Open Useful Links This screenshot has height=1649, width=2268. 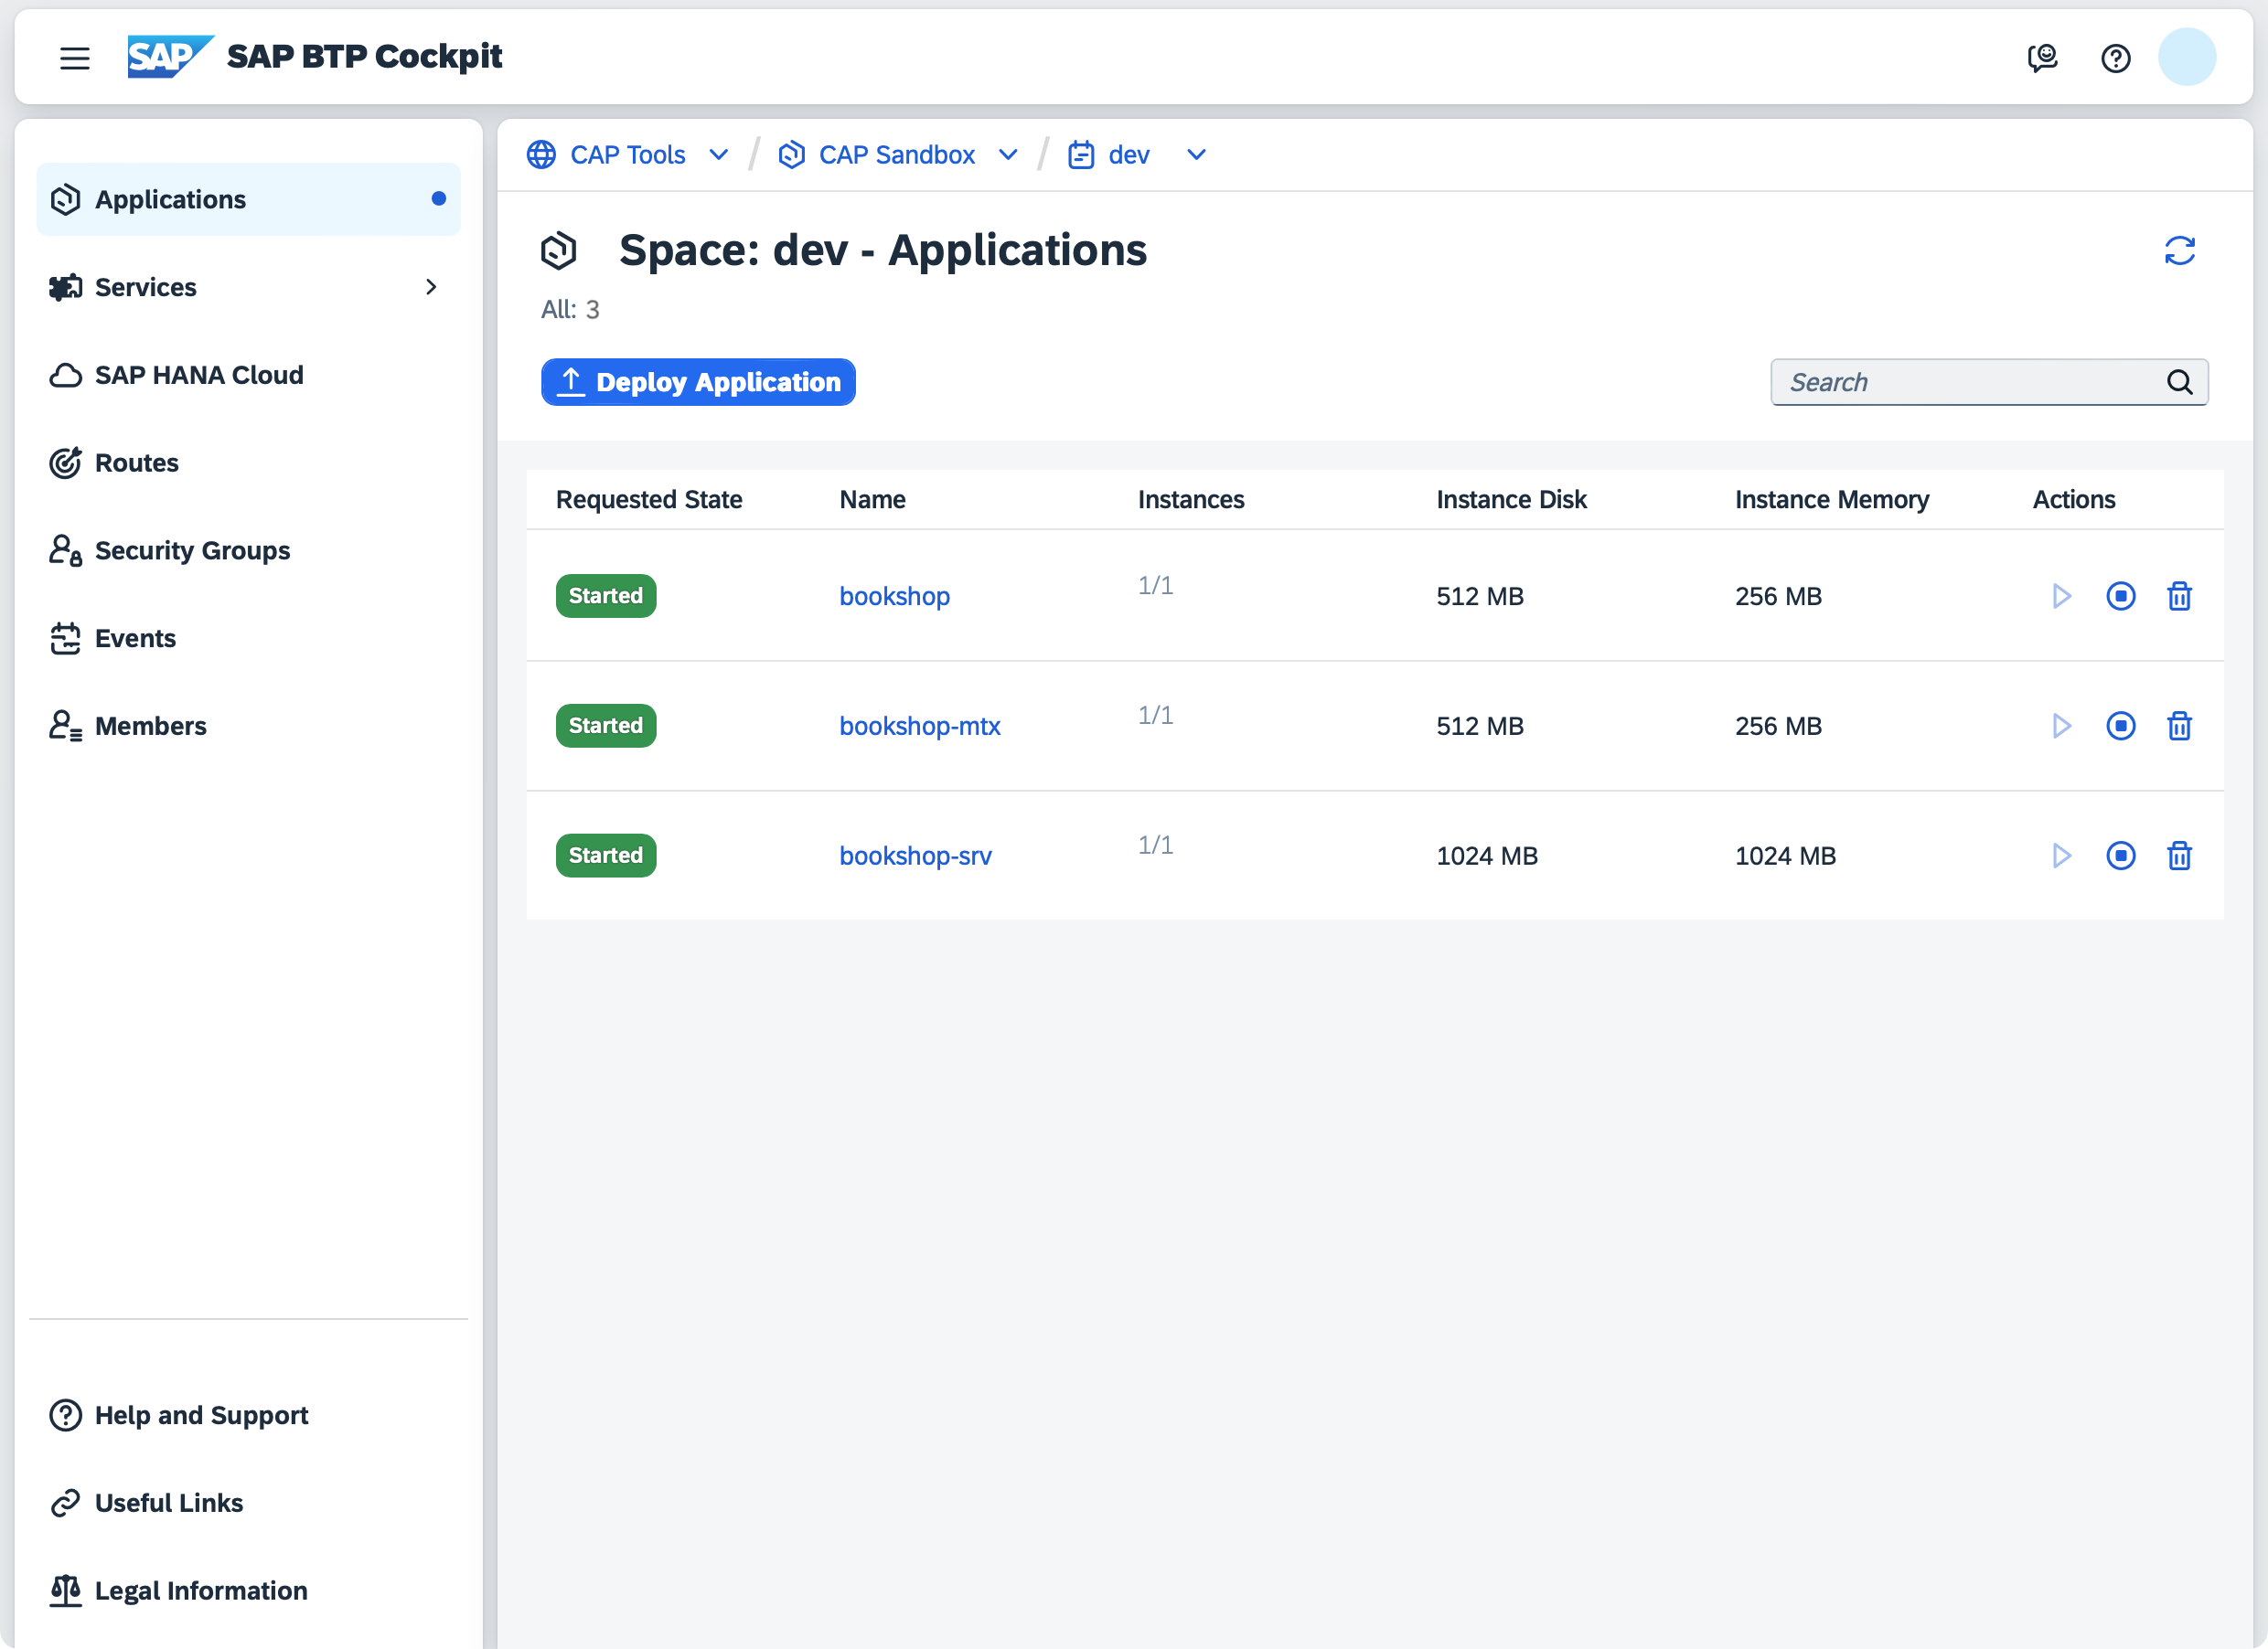coord(248,1503)
